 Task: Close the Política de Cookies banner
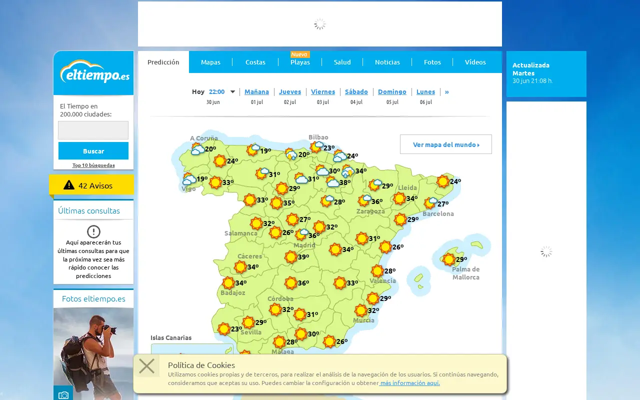click(146, 366)
